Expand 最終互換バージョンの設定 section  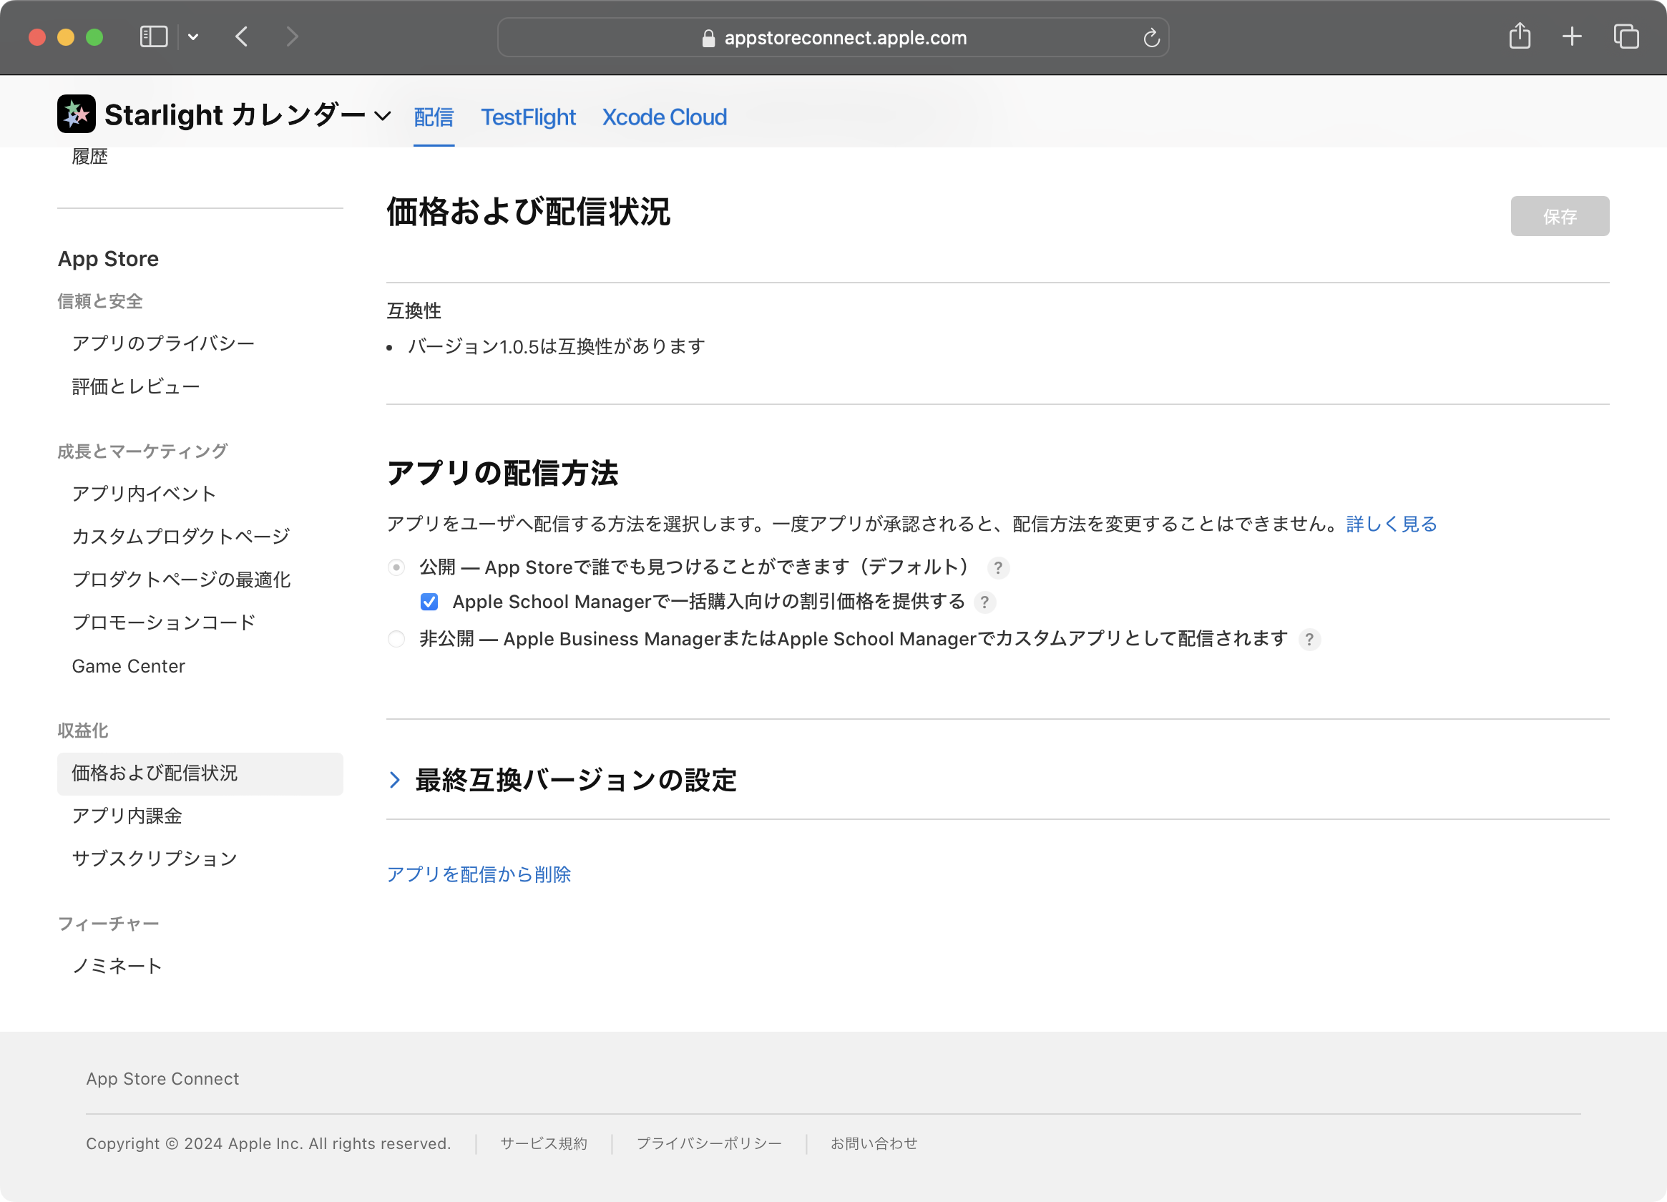[x=395, y=780]
